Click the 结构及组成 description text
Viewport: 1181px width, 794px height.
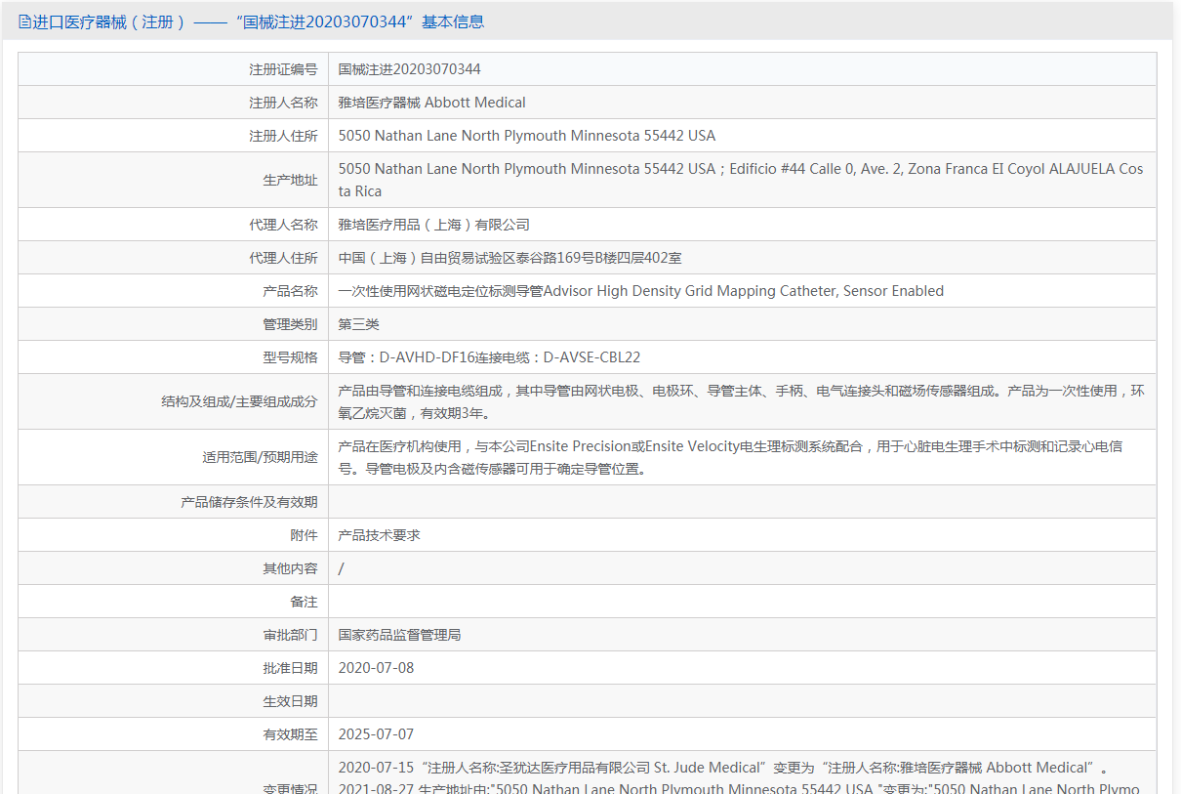[740, 401]
